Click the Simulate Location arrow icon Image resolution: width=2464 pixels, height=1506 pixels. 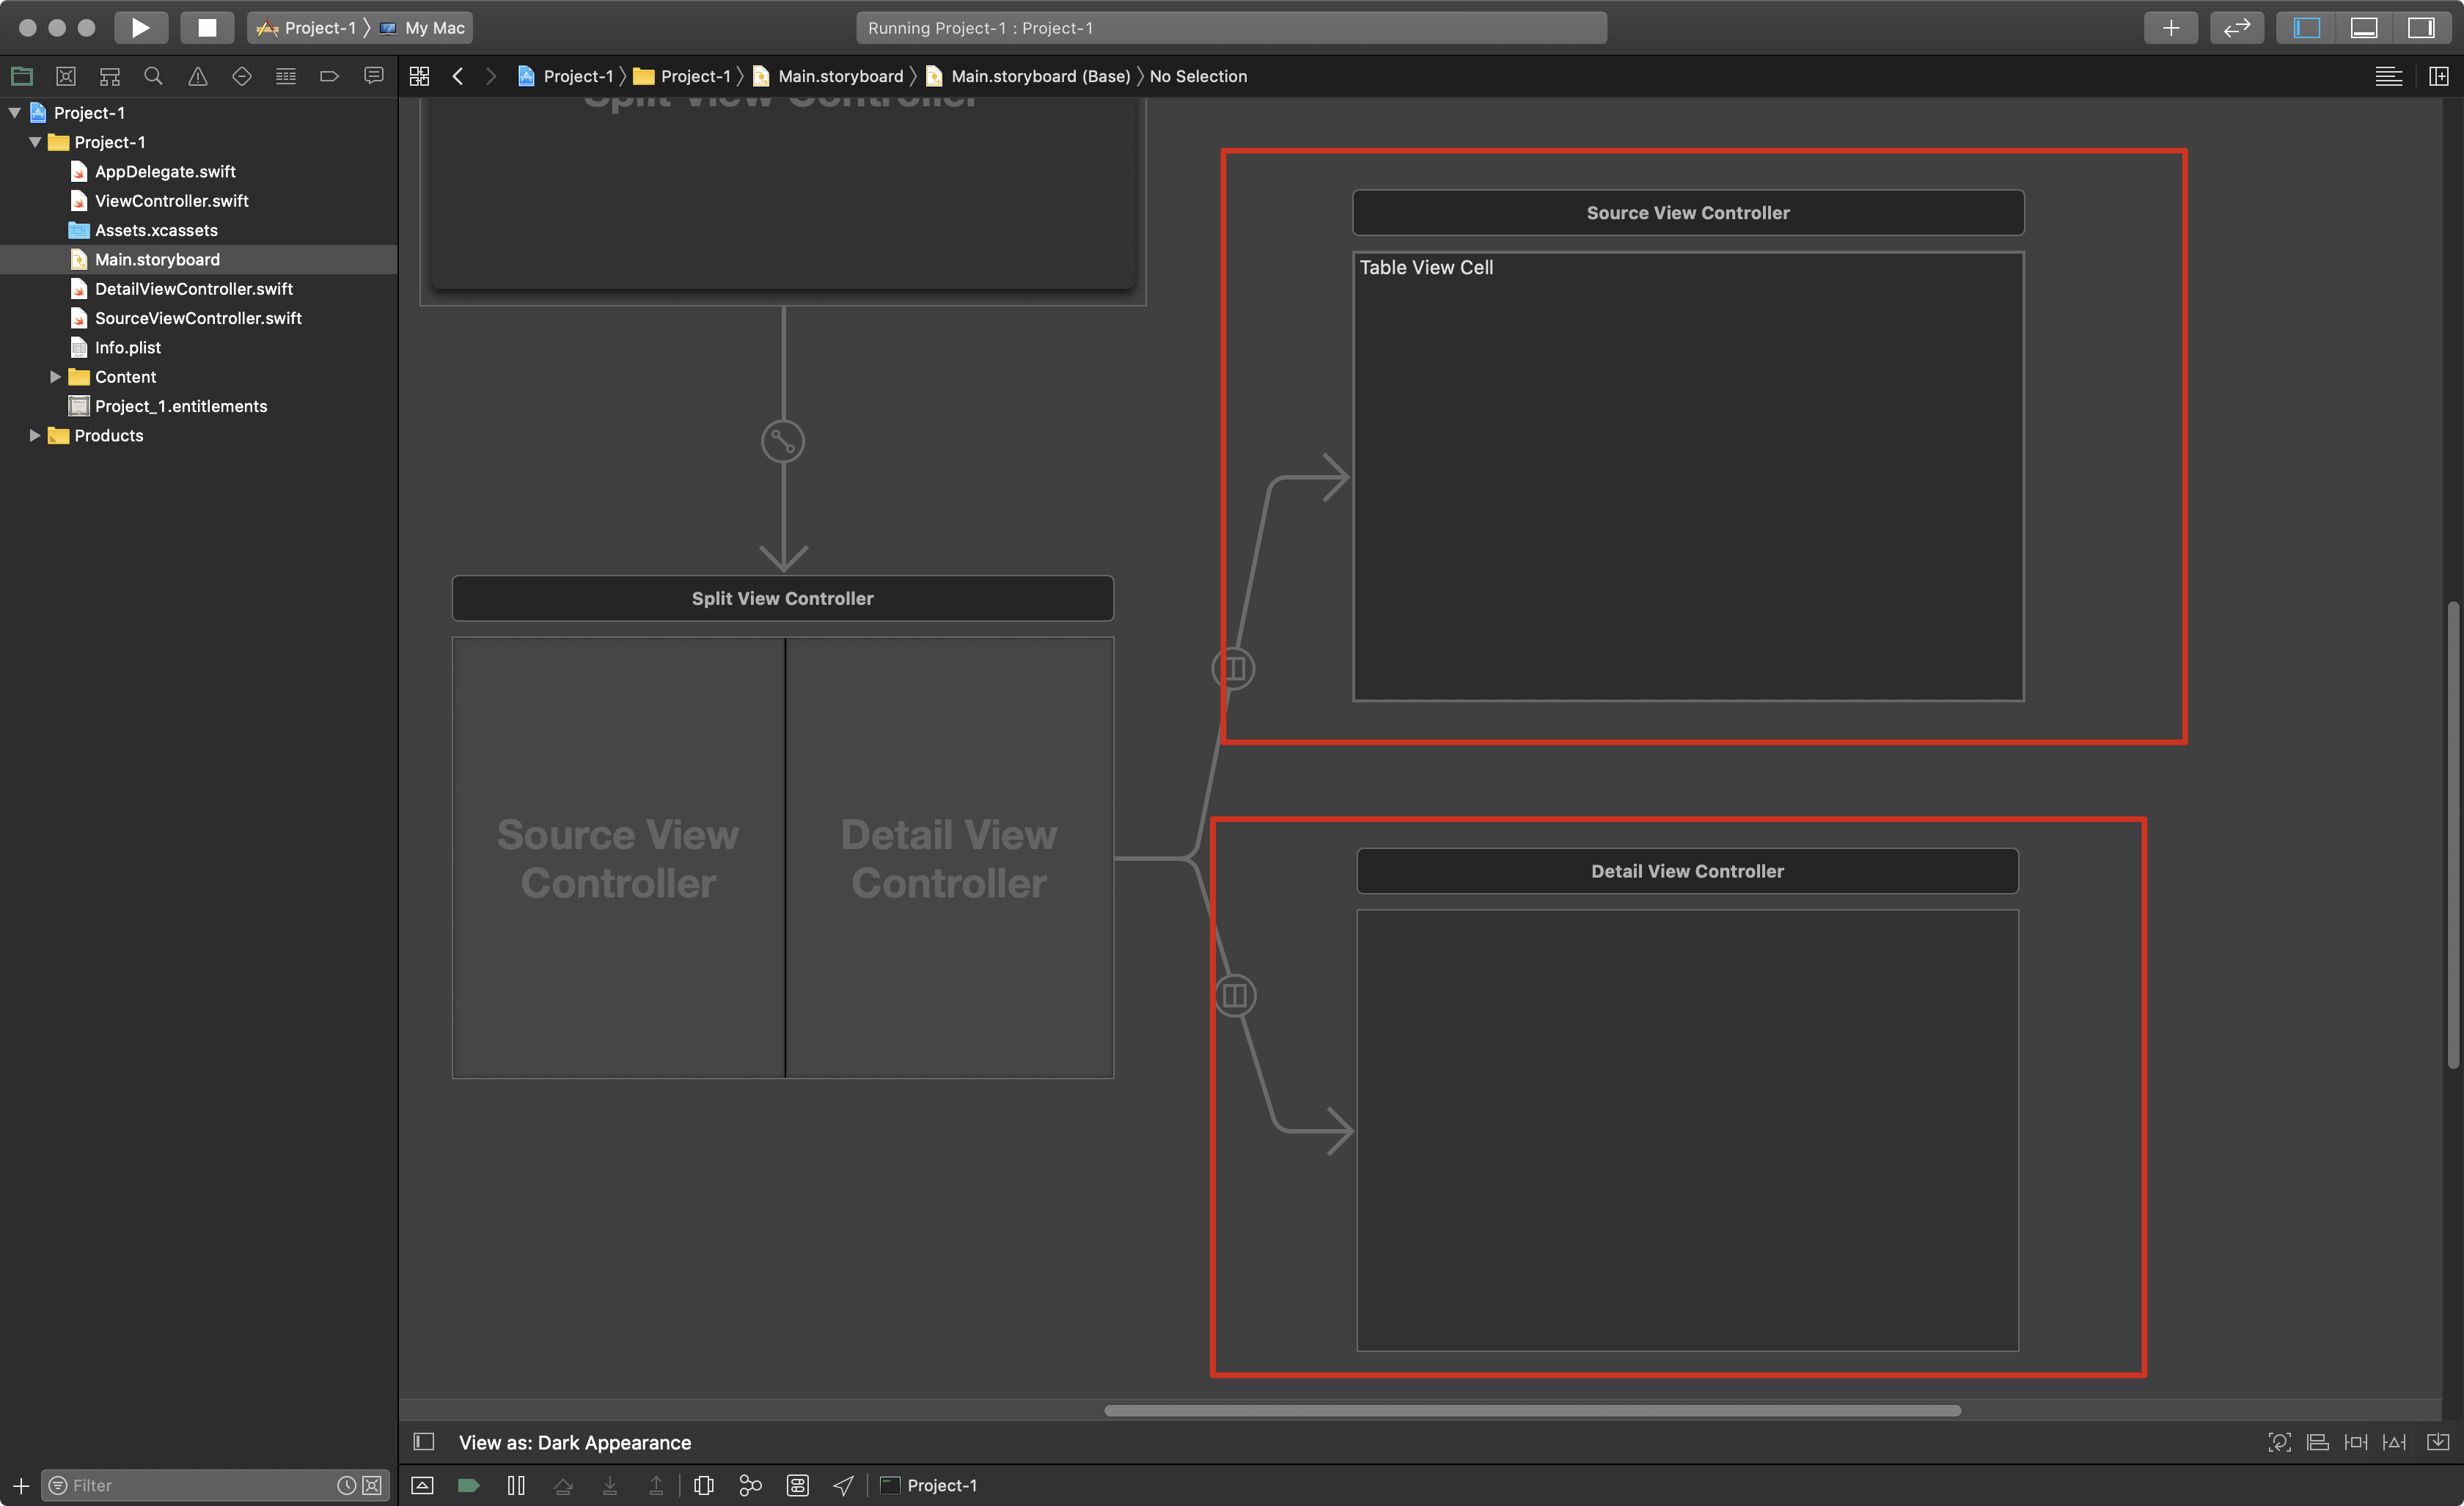(x=843, y=1485)
